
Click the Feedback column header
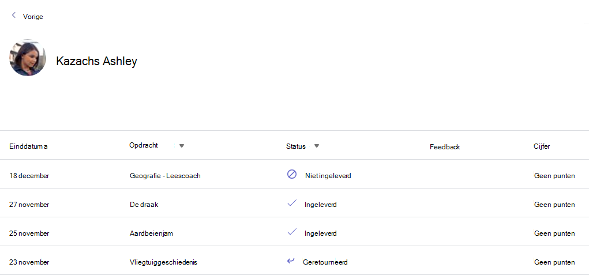pyautogui.click(x=445, y=147)
